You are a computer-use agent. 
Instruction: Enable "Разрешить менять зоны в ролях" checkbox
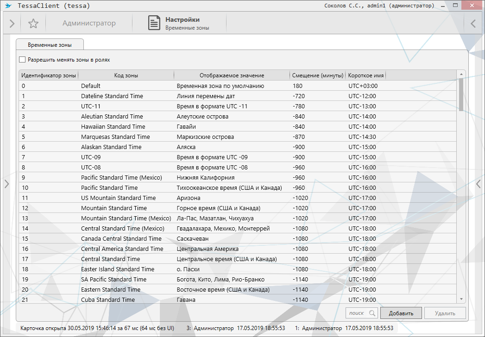[22, 60]
